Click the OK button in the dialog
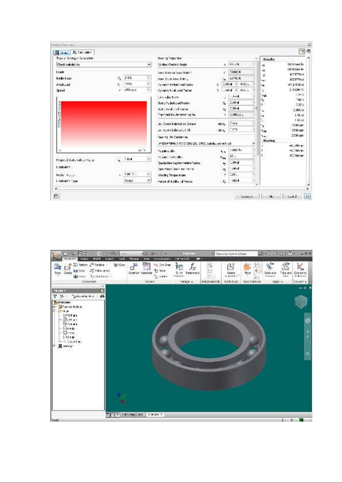Image resolution: width=342 pixels, height=483 pixels. point(271,196)
